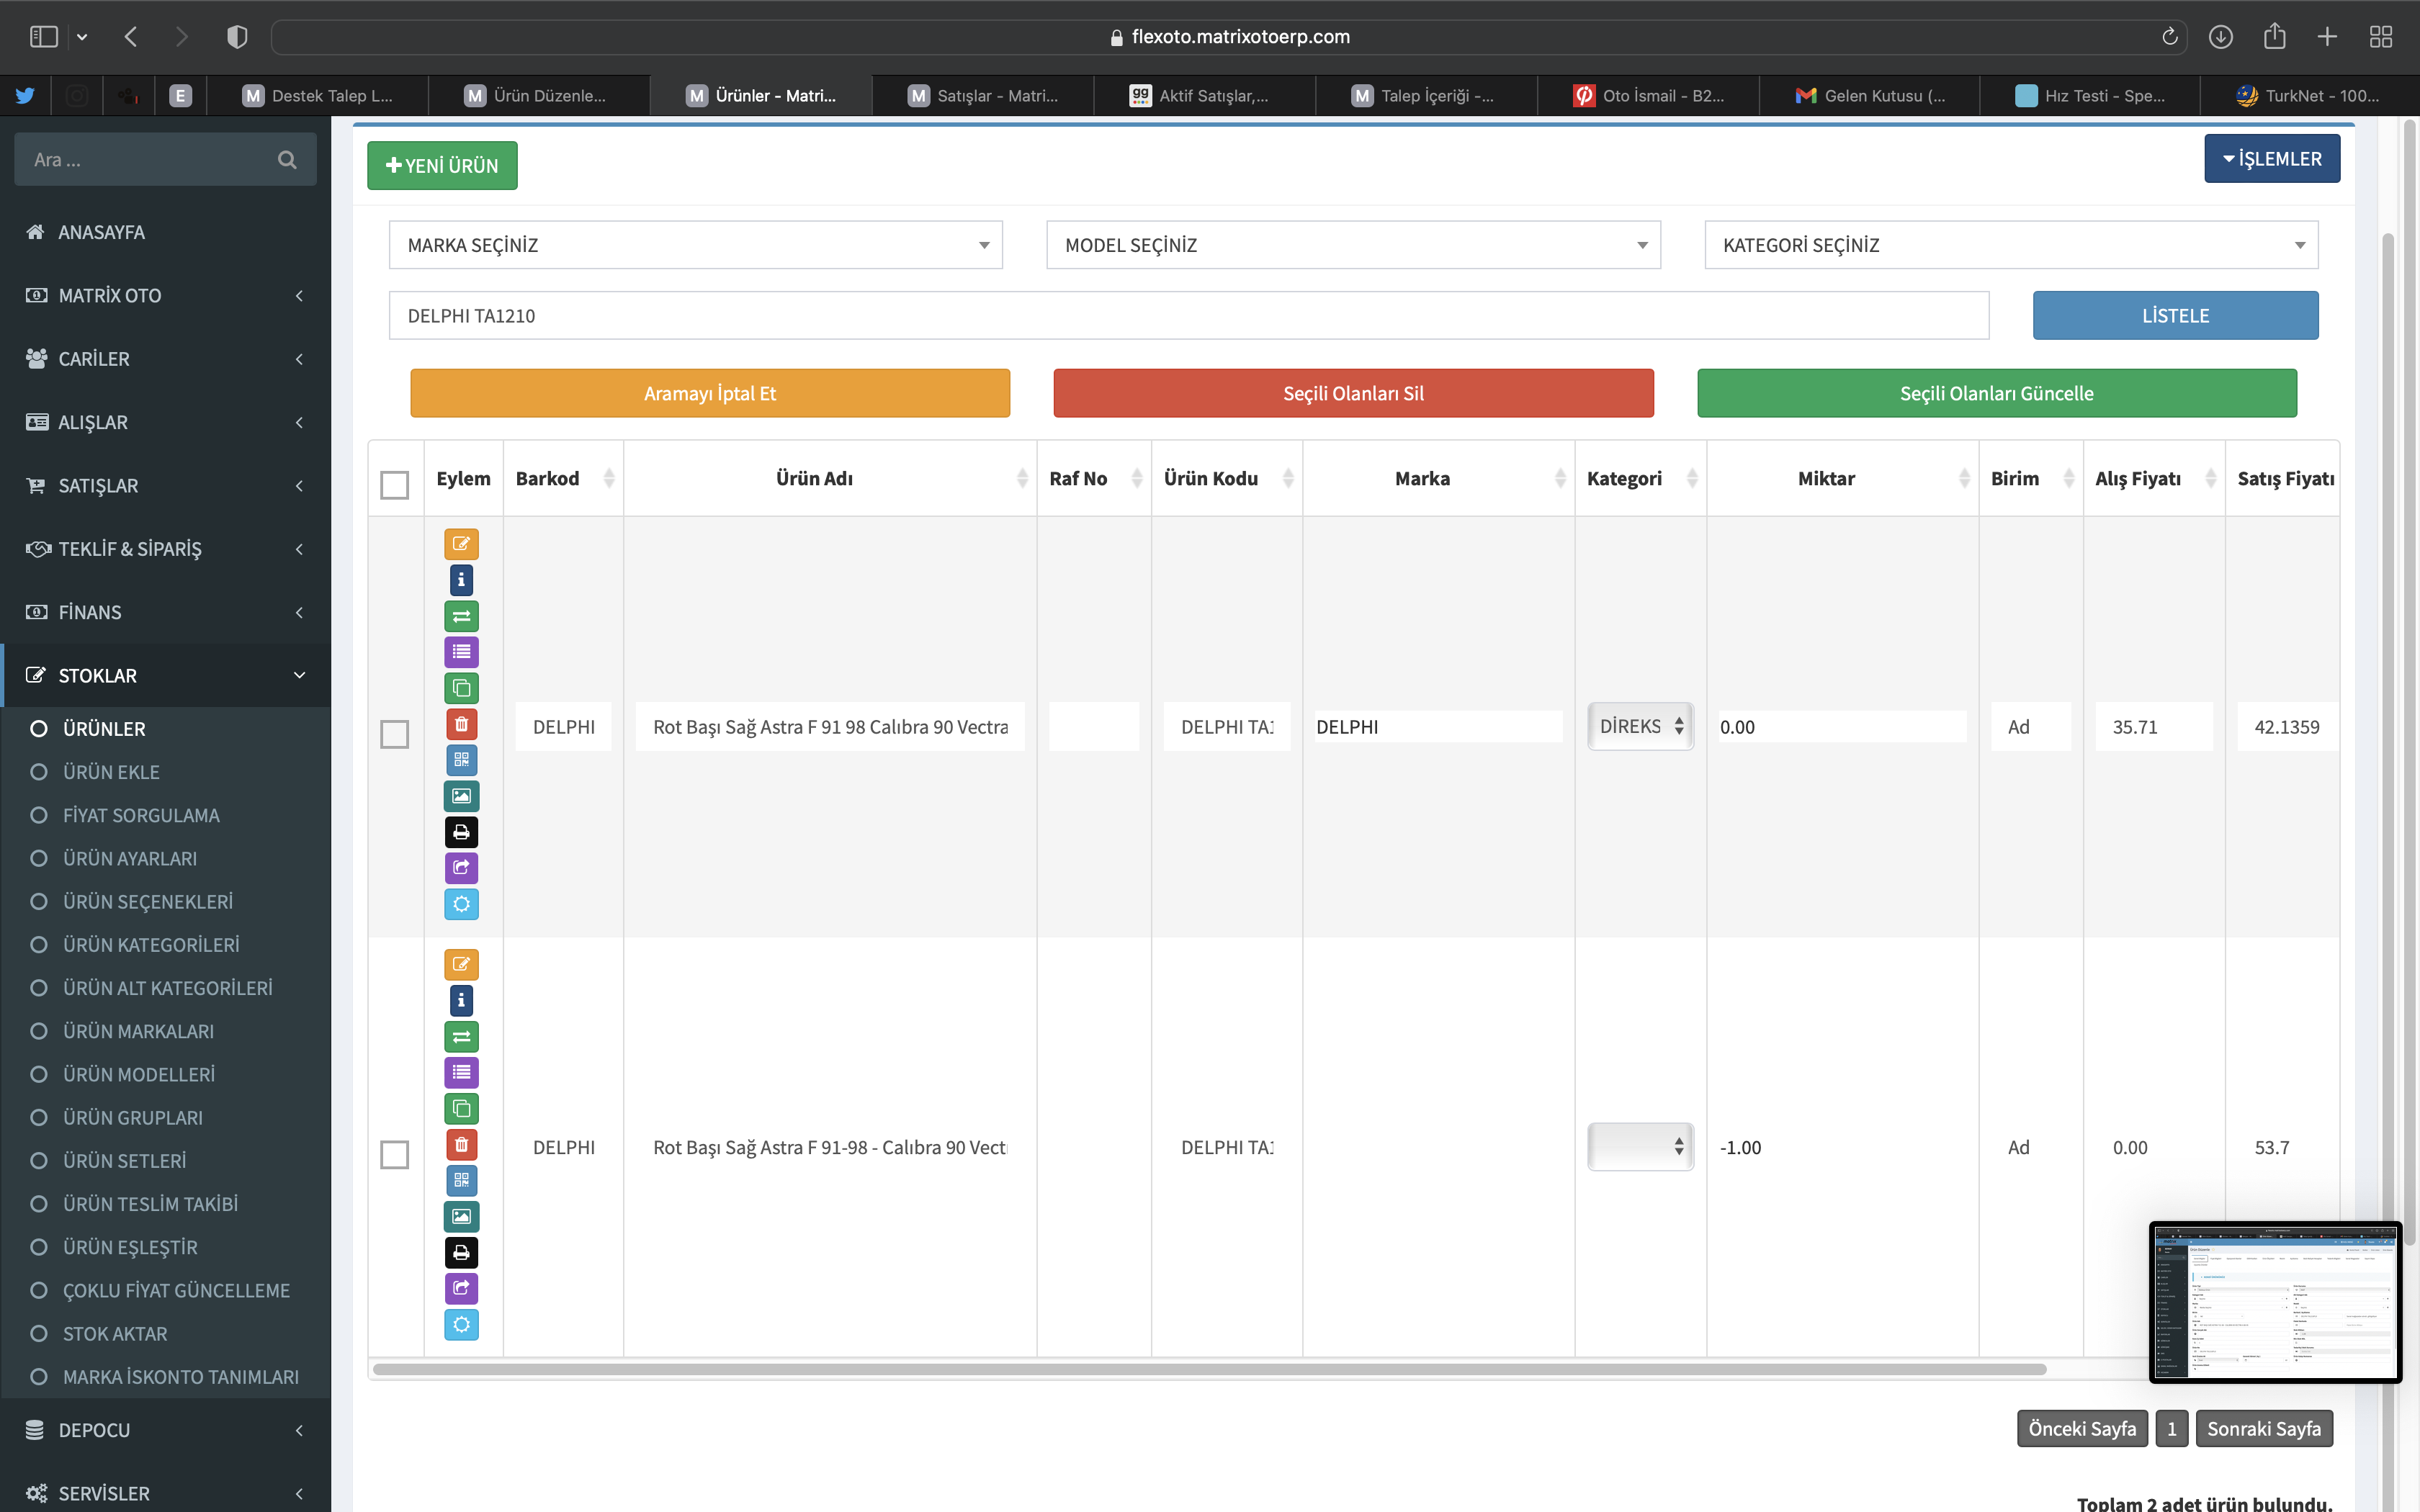Check the first product row checkbox
This screenshot has width=2420, height=1512.
(x=395, y=734)
